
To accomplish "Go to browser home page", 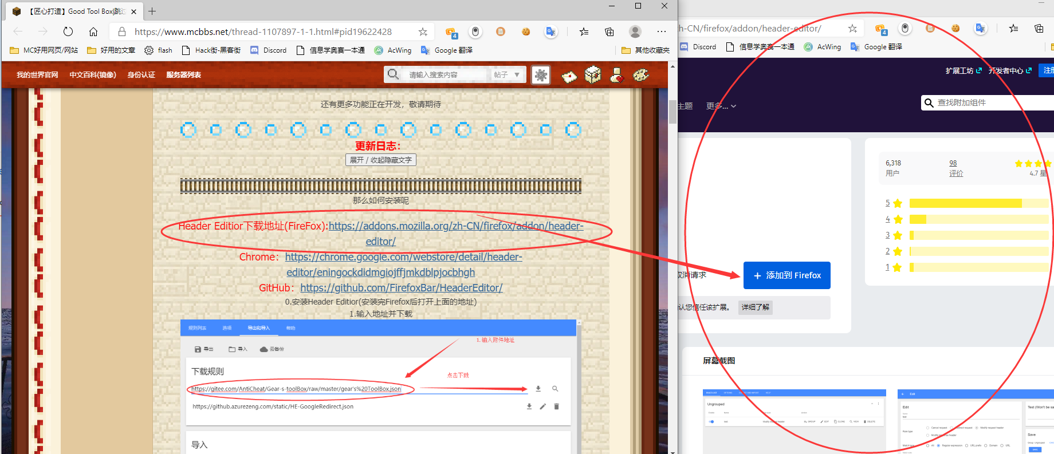I will 93,31.
